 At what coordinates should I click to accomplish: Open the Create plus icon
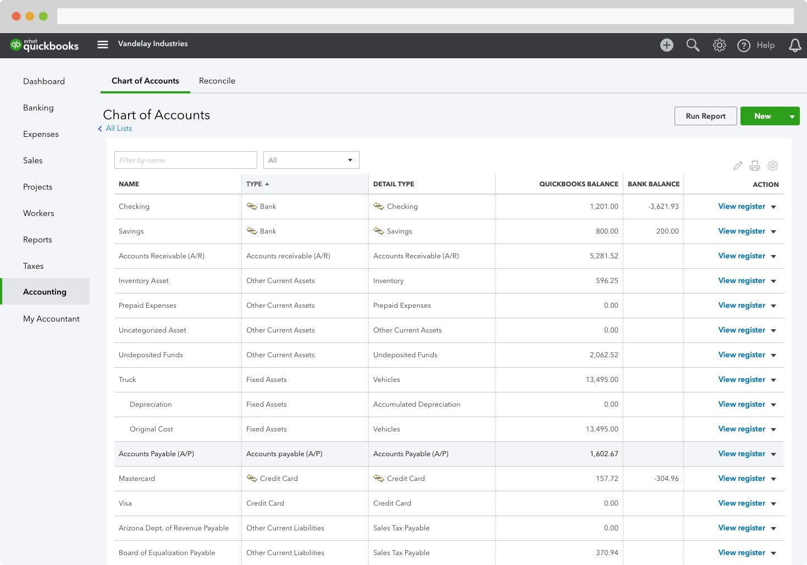point(666,45)
